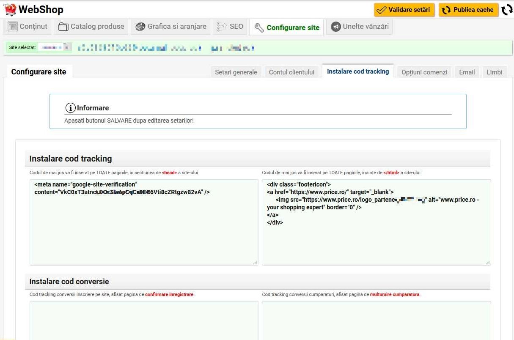Open the Catalog produse menu

coord(91,27)
